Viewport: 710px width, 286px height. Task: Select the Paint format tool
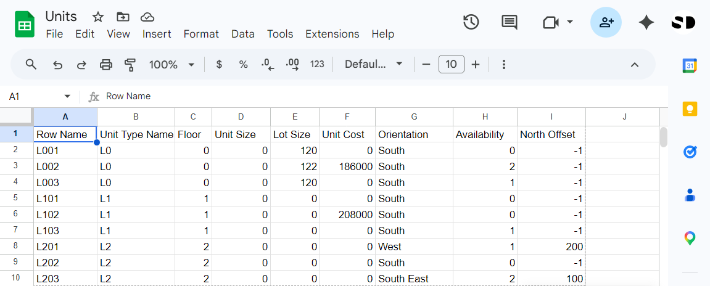pyautogui.click(x=130, y=65)
